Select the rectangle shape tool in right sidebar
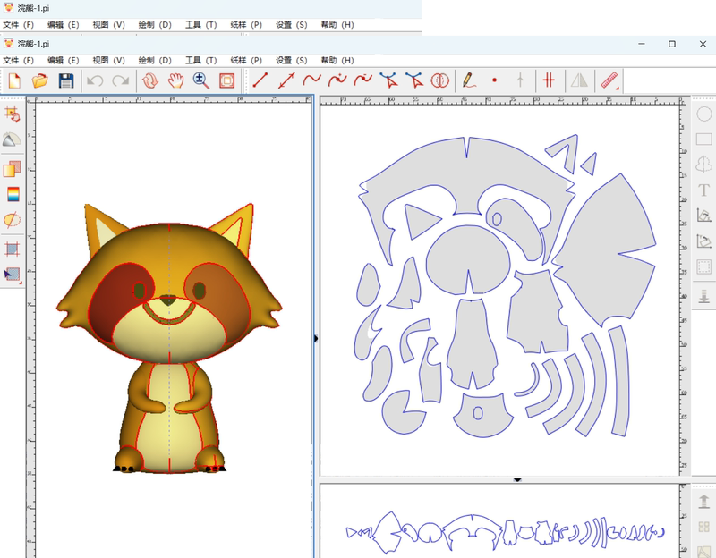 tap(704, 139)
